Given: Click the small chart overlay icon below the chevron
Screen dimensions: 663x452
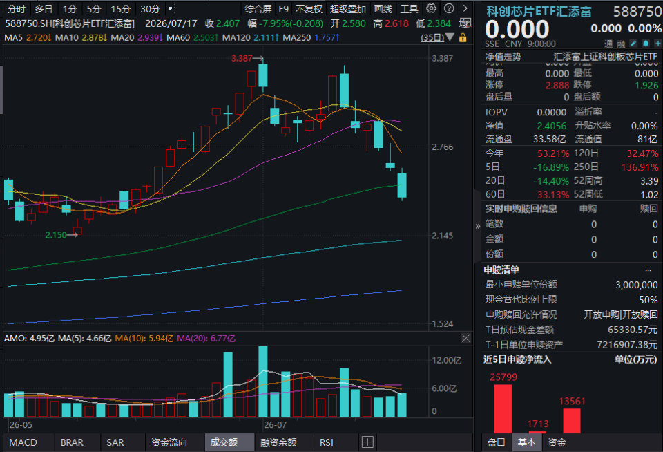Looking at the screenshot, I should tap(465, 23).
